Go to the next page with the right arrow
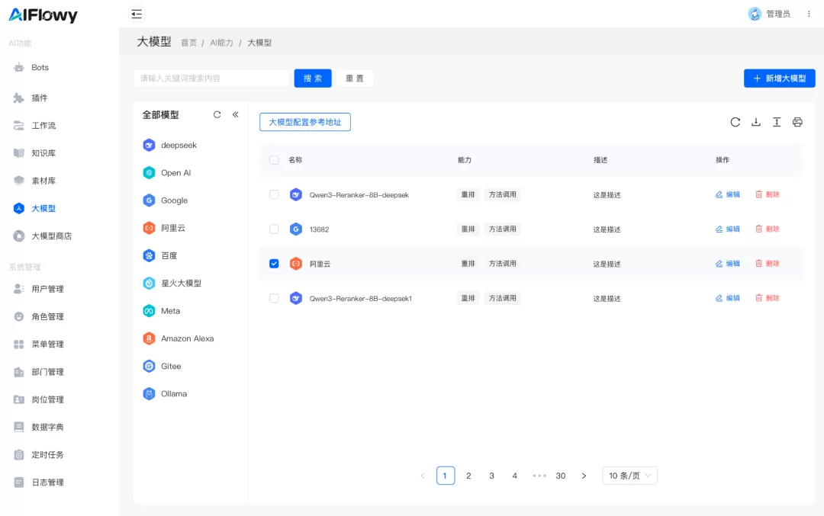This screenshot has width=824, height=516. pos(584,476)
